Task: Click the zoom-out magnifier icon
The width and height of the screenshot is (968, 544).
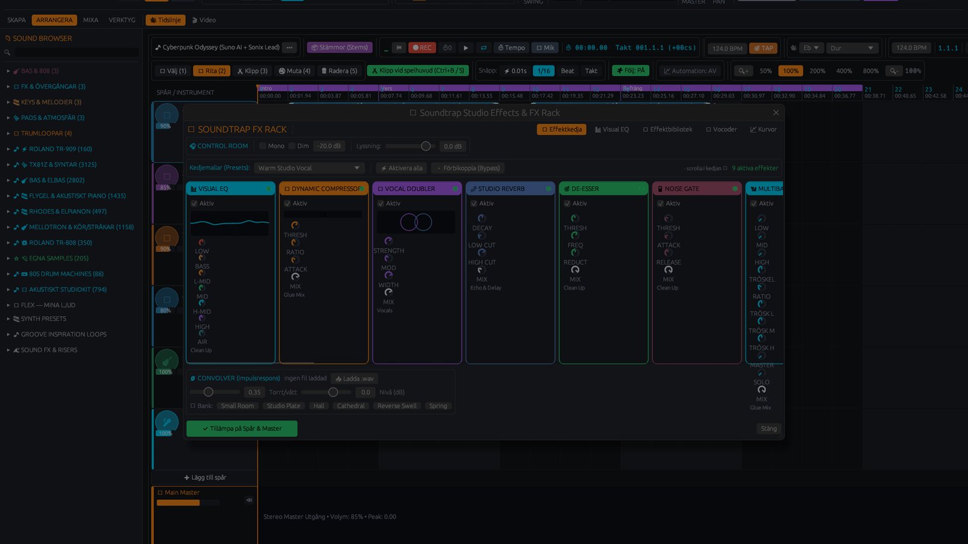Action: point(893,71)
